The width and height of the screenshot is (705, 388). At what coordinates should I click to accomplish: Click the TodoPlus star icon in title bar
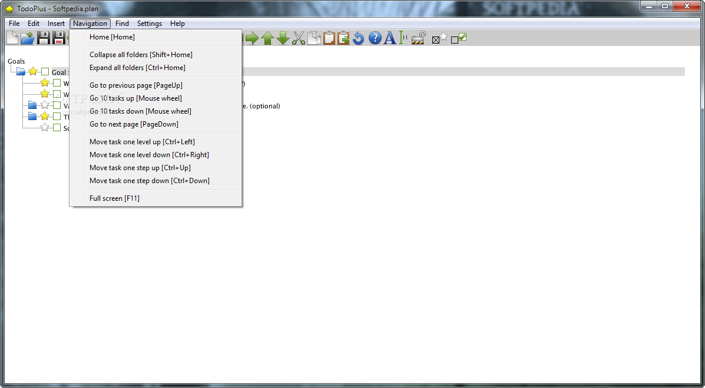click(9, 9)
